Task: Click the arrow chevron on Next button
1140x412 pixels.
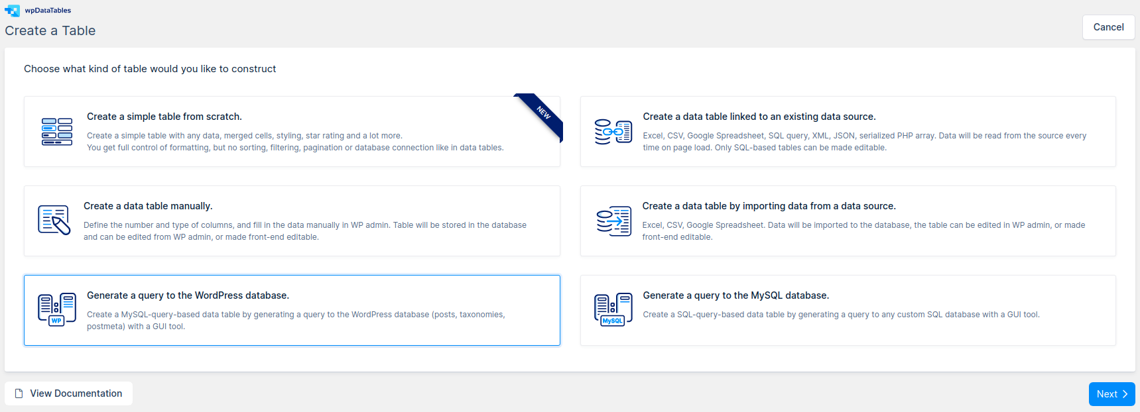Action: click(1125, 394)
